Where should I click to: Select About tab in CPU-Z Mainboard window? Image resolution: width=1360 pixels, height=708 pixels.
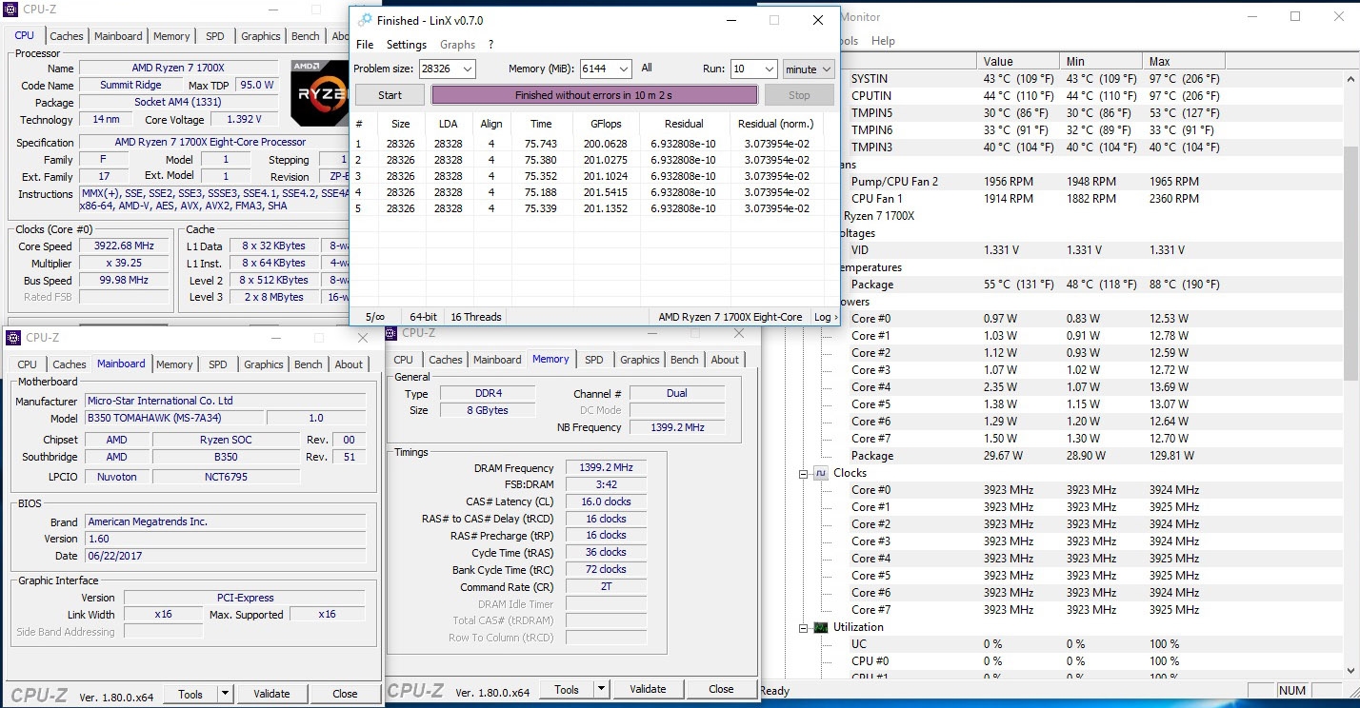(x=349, y=364)
